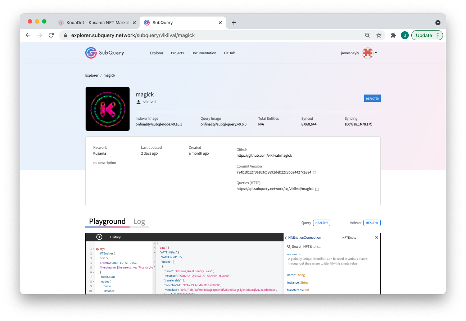Click the Int type of the transferable field
The width and height of the screenshot is (466, 321).
point(307,290)
